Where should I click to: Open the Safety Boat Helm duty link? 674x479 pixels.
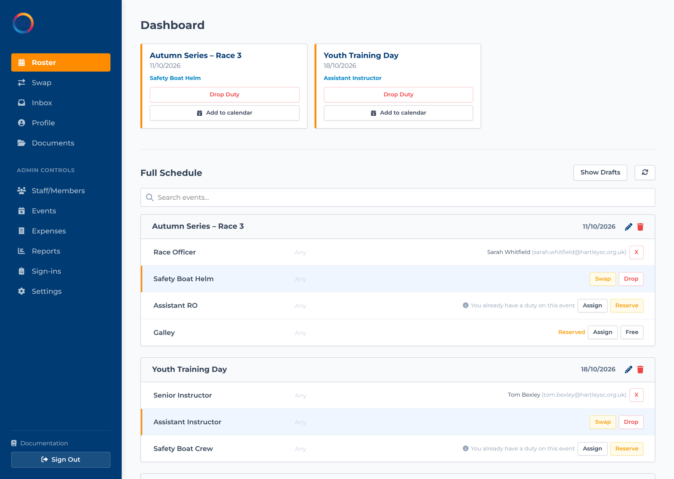tap(175, 78)
